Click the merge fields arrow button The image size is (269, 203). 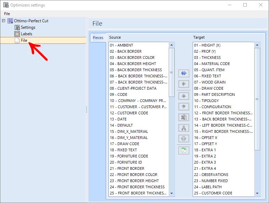[184, 128]
